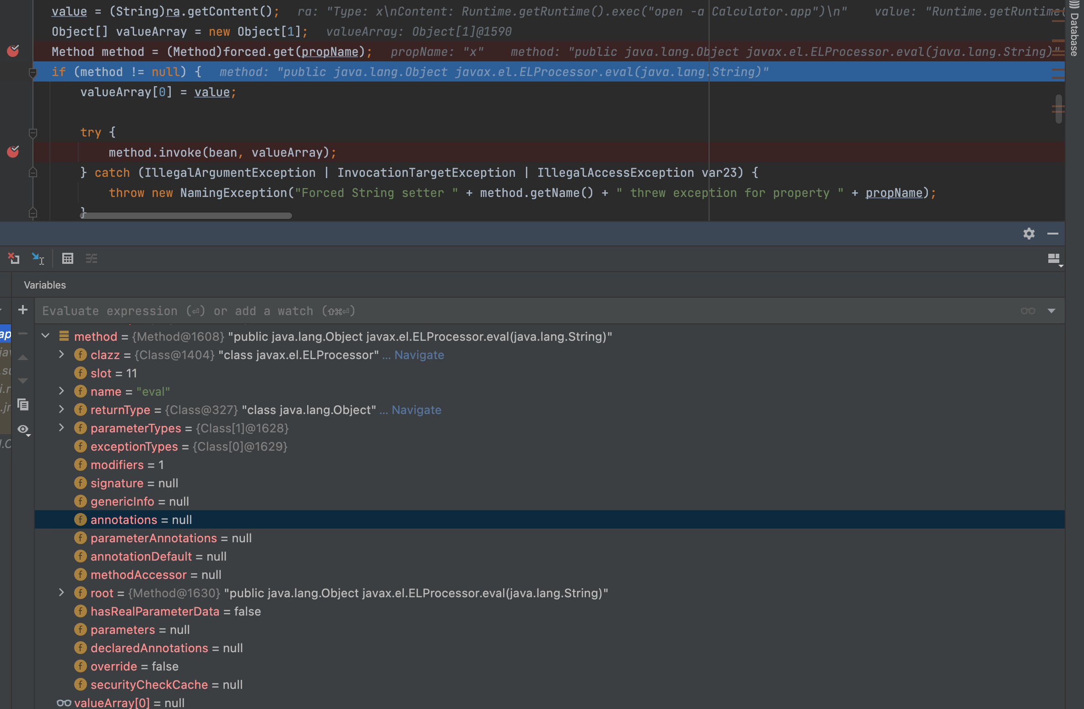Expand the returnType field
The height and width of the screenshot is (709, 1084).
point(61,409)
